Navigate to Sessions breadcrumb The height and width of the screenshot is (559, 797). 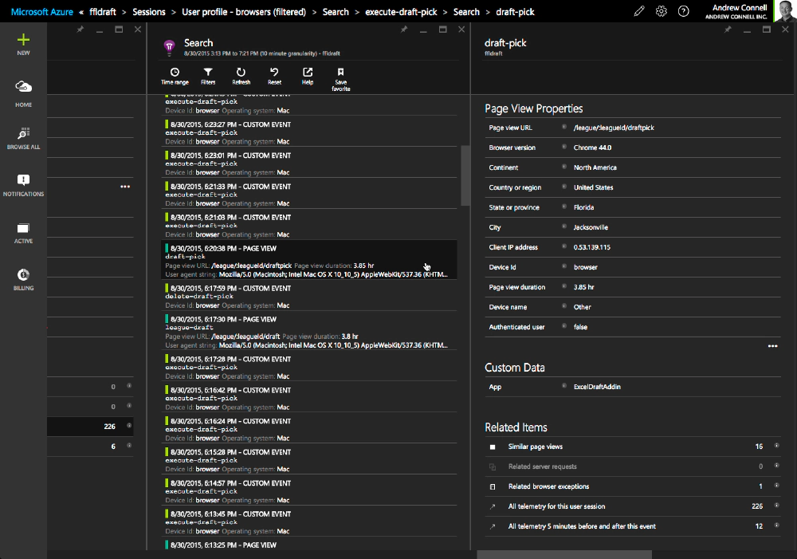point(149,12)
